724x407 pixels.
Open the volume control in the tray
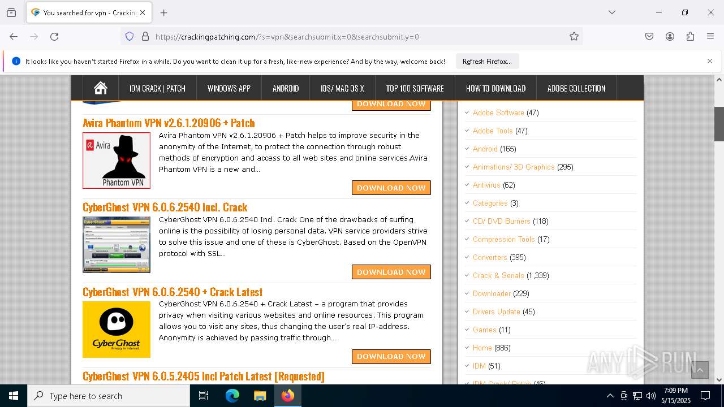[x=651, y=396]
